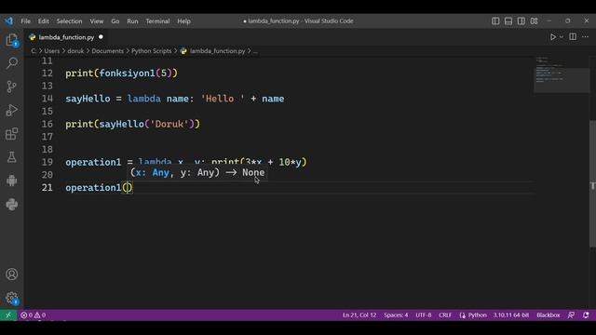Toggle the bottom panel layout

tap(508, 21)
